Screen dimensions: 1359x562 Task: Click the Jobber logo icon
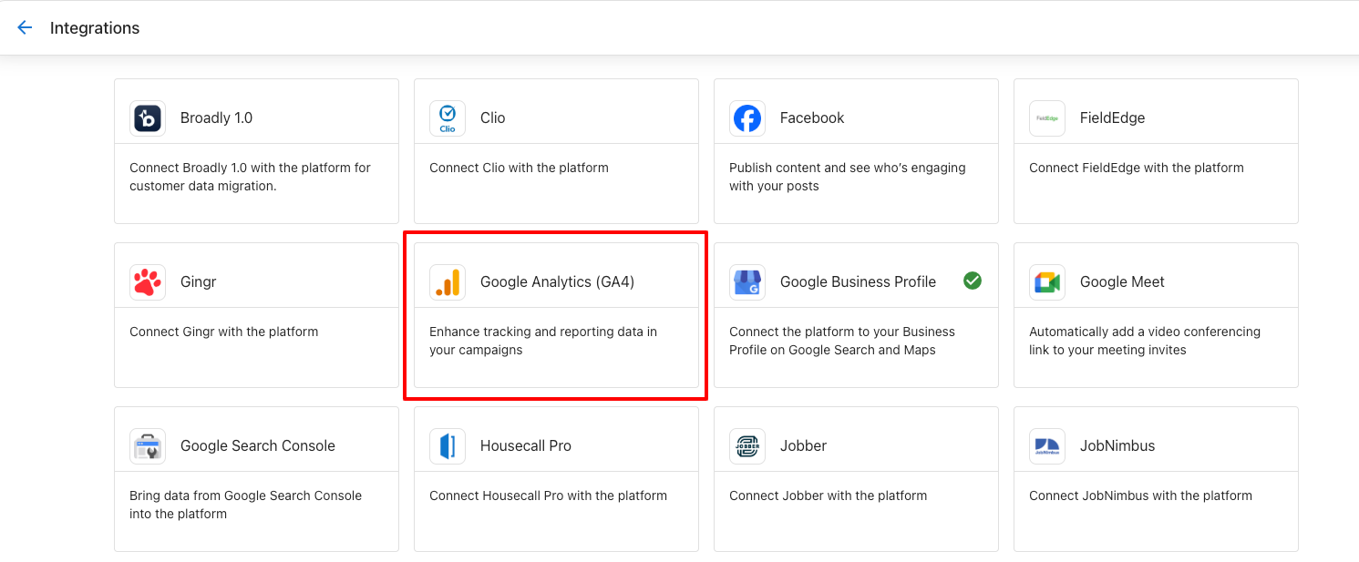[x=747, y=446]
